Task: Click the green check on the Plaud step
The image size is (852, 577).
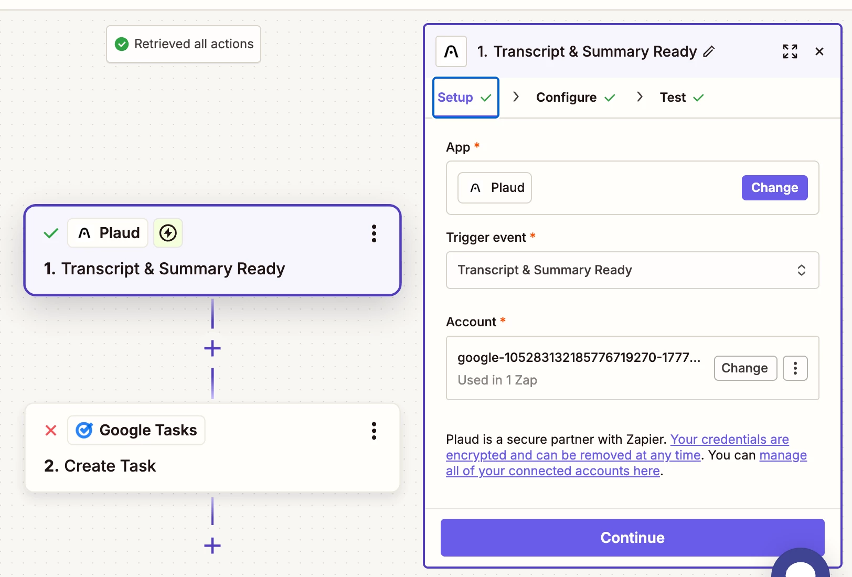Action: (51, 233)
